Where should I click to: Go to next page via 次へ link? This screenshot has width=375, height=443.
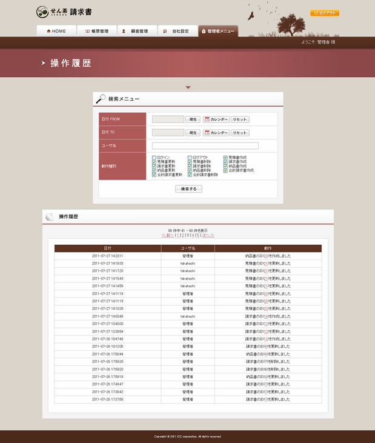208,235
